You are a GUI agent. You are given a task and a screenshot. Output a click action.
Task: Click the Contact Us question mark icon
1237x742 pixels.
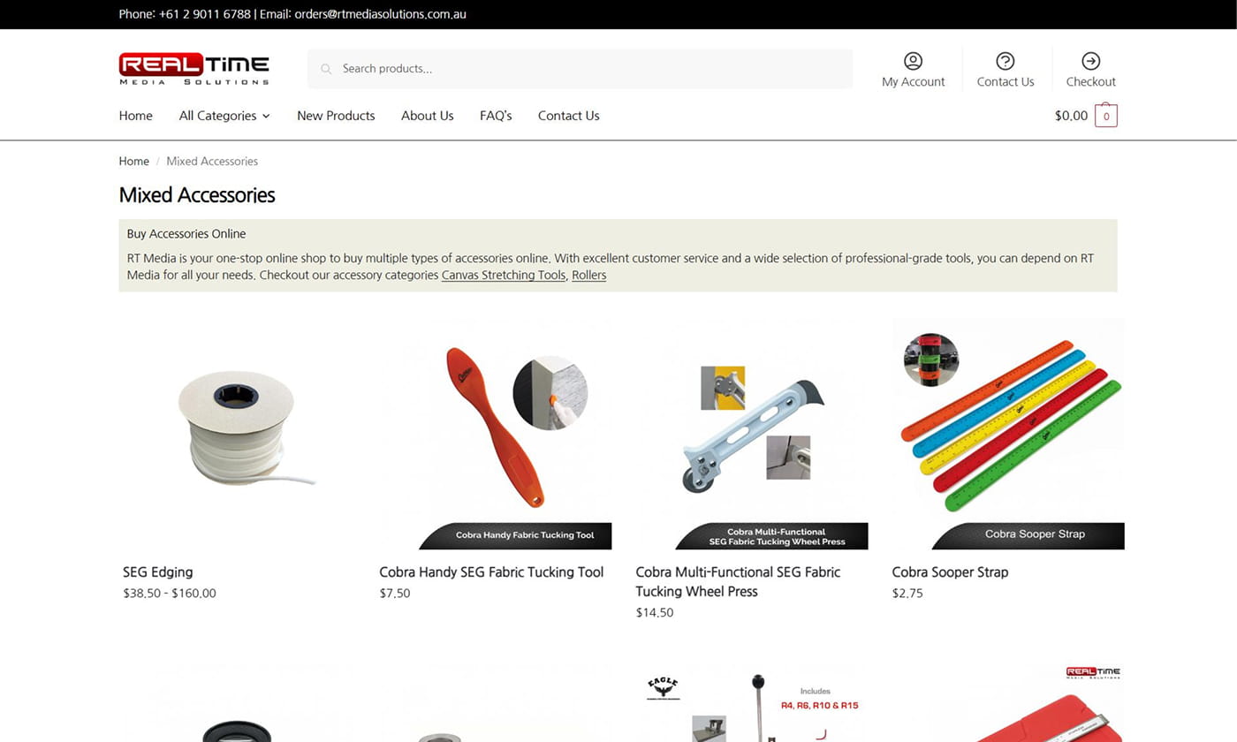1005,60
